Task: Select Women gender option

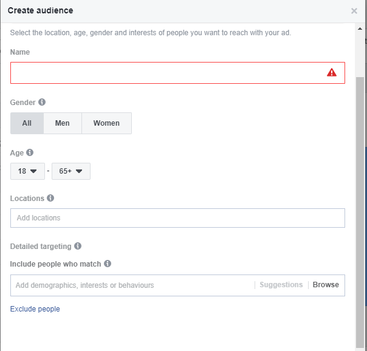Action: [106, 123]
